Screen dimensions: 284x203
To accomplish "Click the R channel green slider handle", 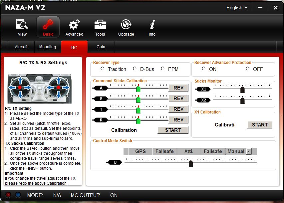I will point(138,121).
